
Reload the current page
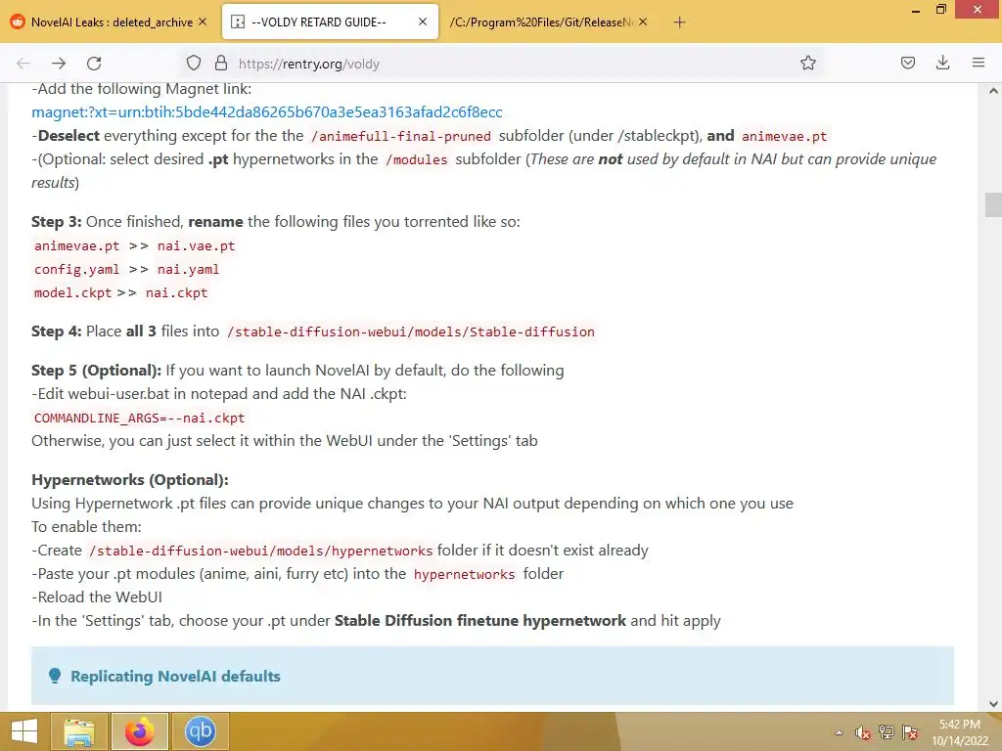click(94, 64)
